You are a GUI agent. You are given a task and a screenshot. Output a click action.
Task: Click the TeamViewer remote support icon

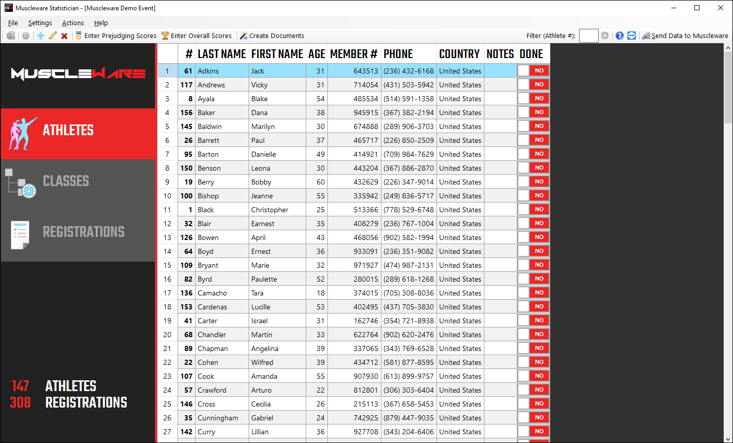pyautogui.click(x=632, y=36)
